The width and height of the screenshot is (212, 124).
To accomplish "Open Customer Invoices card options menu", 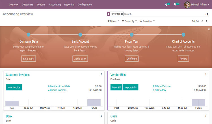I will tap(101, 74).
